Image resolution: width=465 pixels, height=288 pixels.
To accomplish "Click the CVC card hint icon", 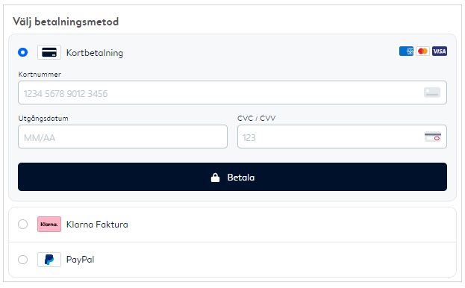I will click(433, 137).
